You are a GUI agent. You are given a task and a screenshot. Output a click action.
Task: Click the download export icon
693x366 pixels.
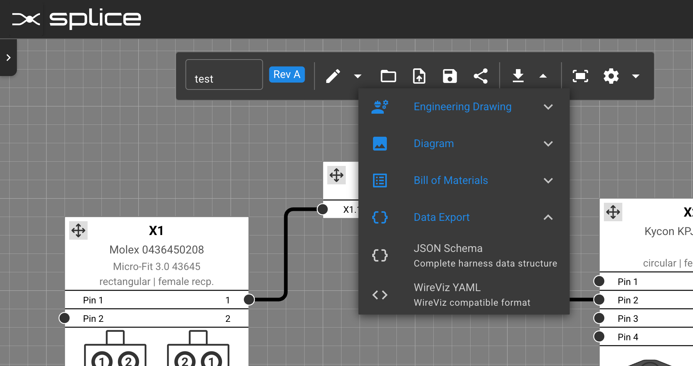tap(518, 76)
